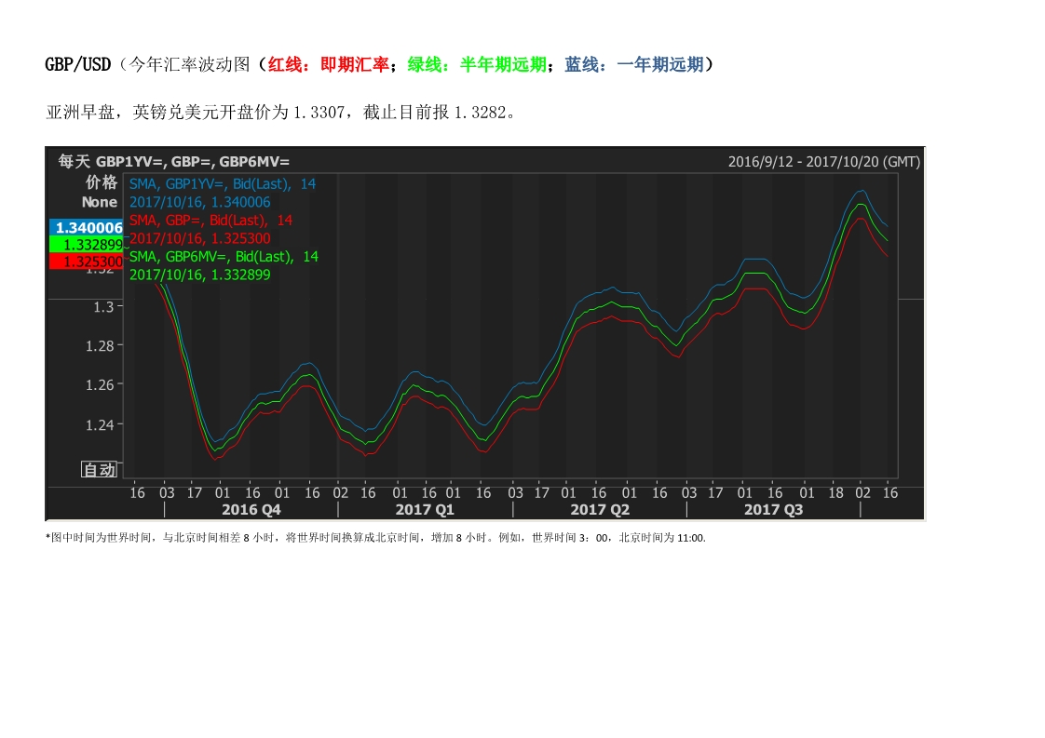Screen dimensions: 1045x738
Task: Select the red 1.325300 price axis tag
Action: tap(87, 262)
